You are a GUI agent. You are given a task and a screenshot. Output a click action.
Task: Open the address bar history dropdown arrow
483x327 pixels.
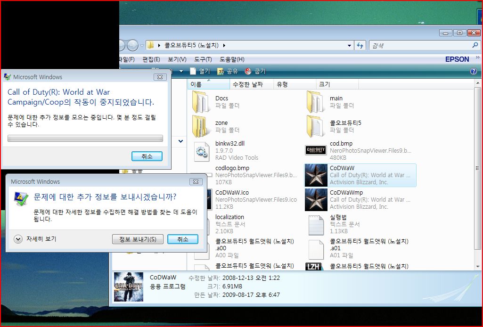click(349, 46)
